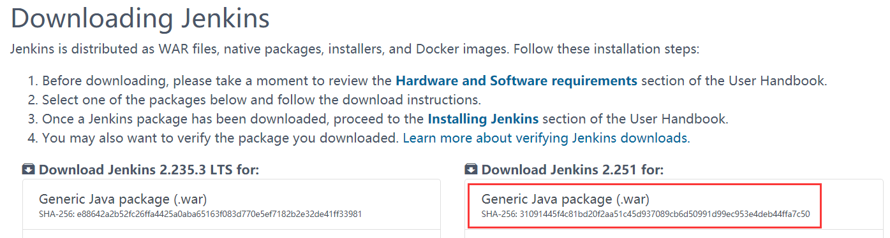890x238 pixels.
Task: Open the Hardware and Software requirements link
Action: pyautogui.click(x=516, y=81)
